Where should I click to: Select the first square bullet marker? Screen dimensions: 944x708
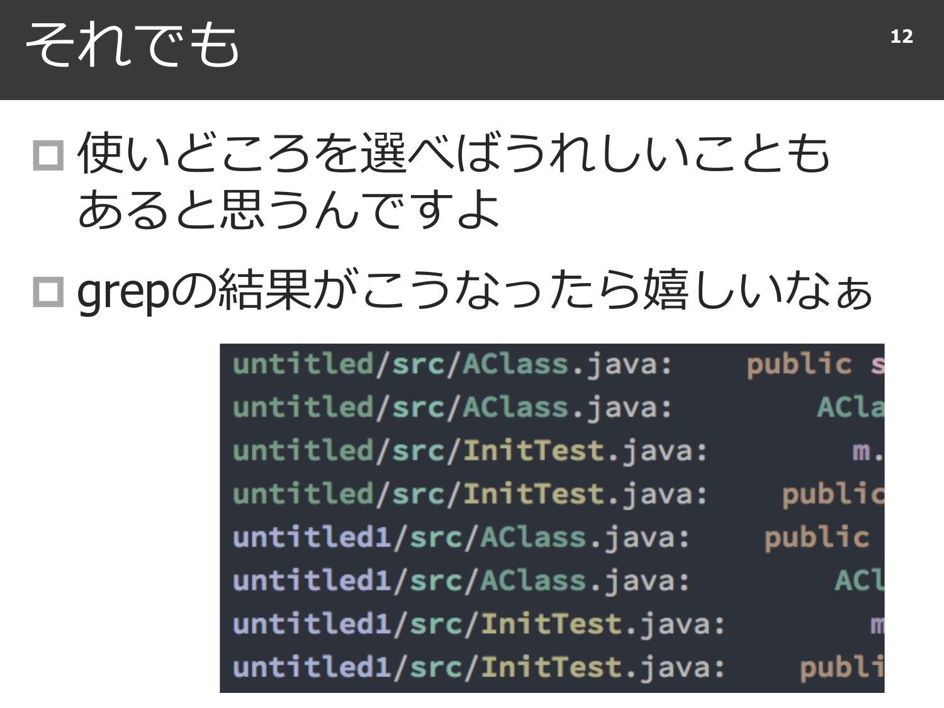tap(48, 155)
